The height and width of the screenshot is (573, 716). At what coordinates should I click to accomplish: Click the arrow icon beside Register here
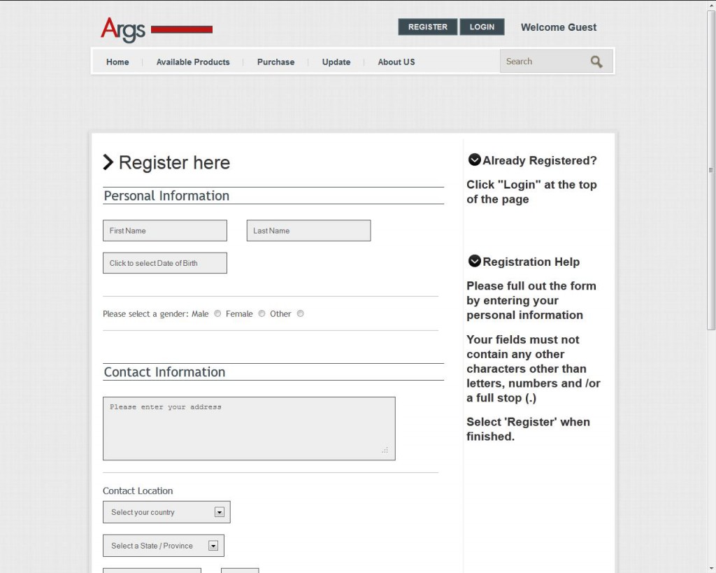(x=108, y=162)
